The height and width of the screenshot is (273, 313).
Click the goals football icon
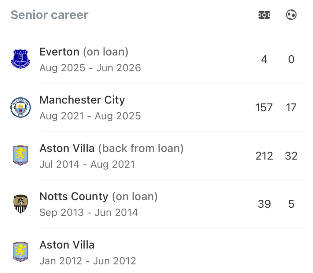click(291, 15)
